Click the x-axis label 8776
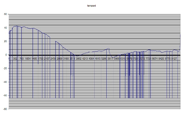Screen dimensions: 183x114 [168, 59]
